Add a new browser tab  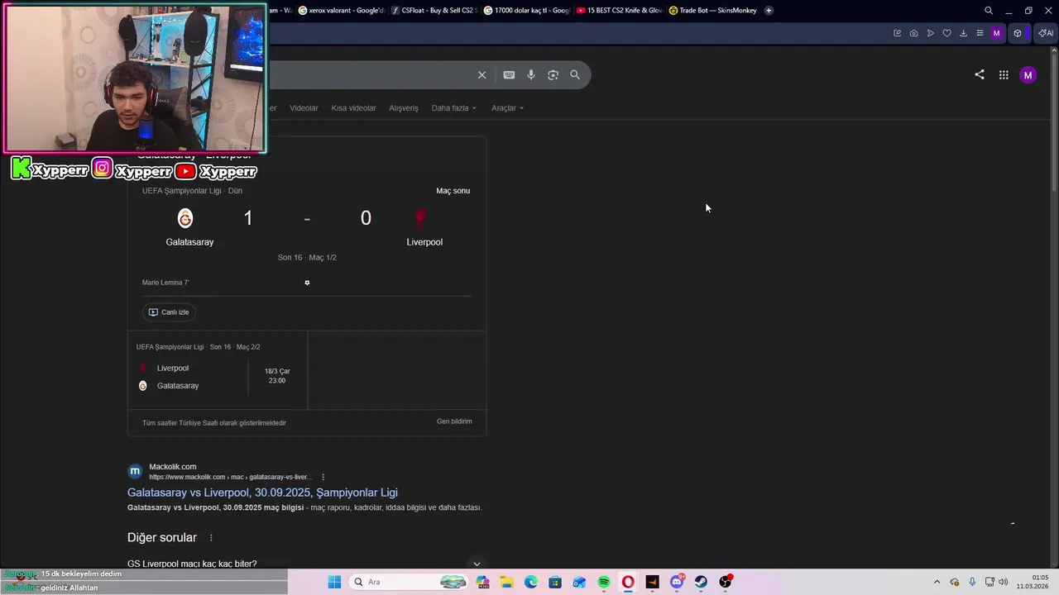click(769, 11)
